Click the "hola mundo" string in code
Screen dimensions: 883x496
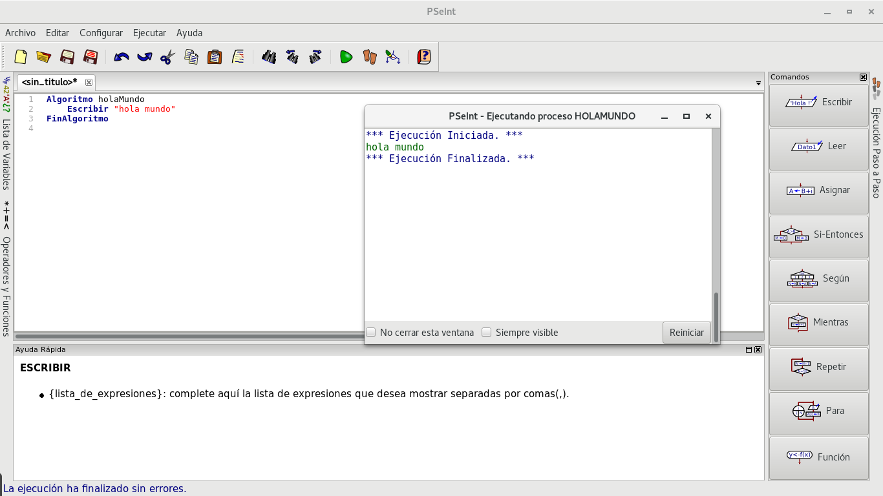point(145,109)
